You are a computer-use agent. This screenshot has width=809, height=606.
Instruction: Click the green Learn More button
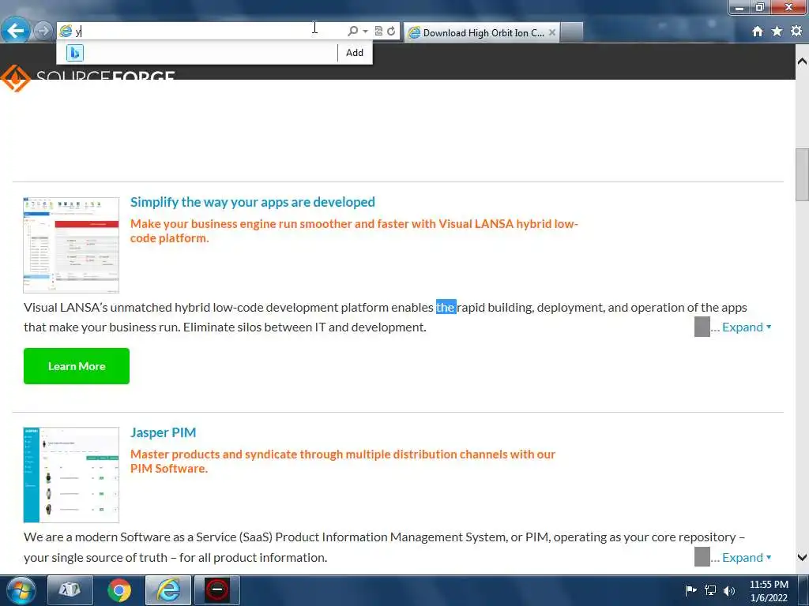[77, 366]
